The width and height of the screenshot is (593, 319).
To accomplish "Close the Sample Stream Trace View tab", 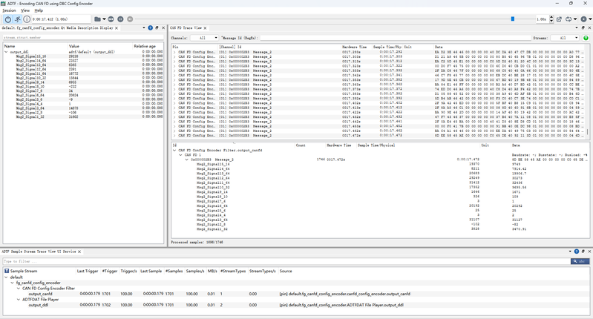I will (79, 251).
